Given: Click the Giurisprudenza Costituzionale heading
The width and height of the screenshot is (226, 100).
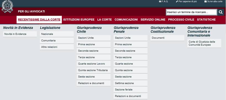Looking at the screenshot, I should pyautogui.click(x=163, y=30).
